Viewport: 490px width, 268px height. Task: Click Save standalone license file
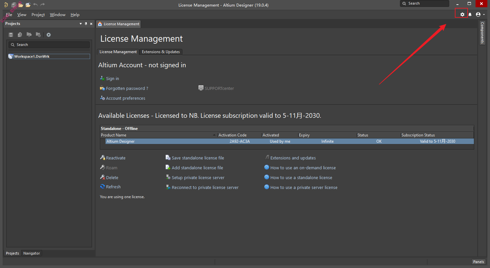click(x=198, y=158)
